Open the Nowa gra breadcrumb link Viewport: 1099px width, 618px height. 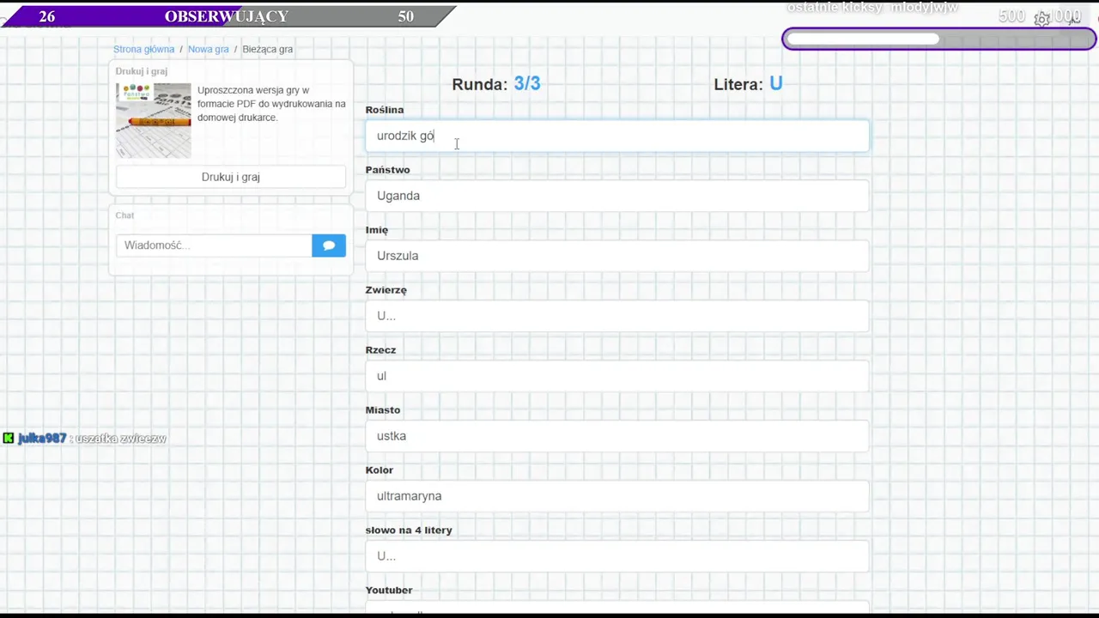click(209, 49)
